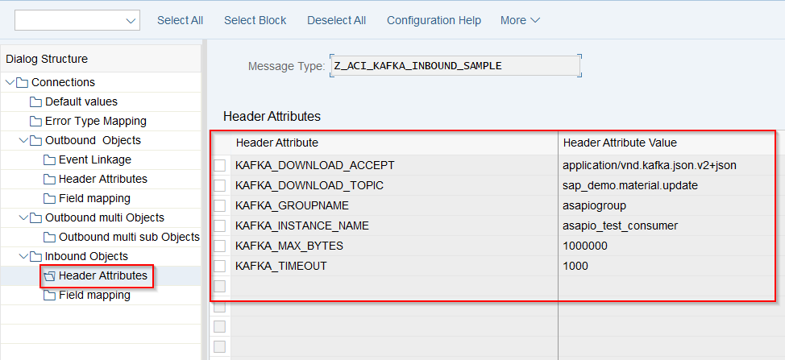Click value sap_demo.material.update
This screenshot has width=785, height=360.
click(x=629, y=185)
